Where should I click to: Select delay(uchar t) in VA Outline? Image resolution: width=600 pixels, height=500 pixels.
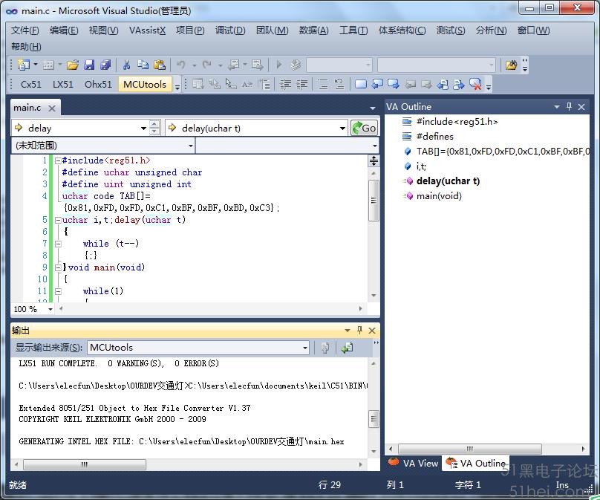pyautogui.click(x=448, y=181)
